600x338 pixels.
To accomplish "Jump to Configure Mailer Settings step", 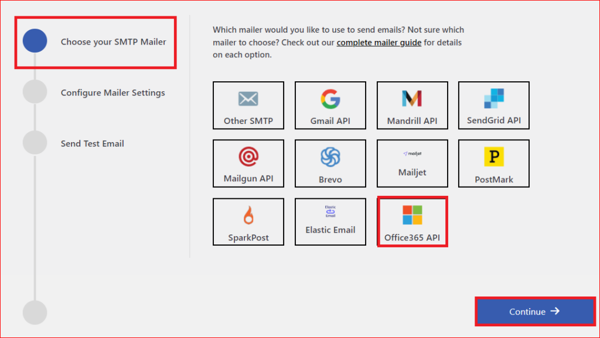I will [112, 92].
